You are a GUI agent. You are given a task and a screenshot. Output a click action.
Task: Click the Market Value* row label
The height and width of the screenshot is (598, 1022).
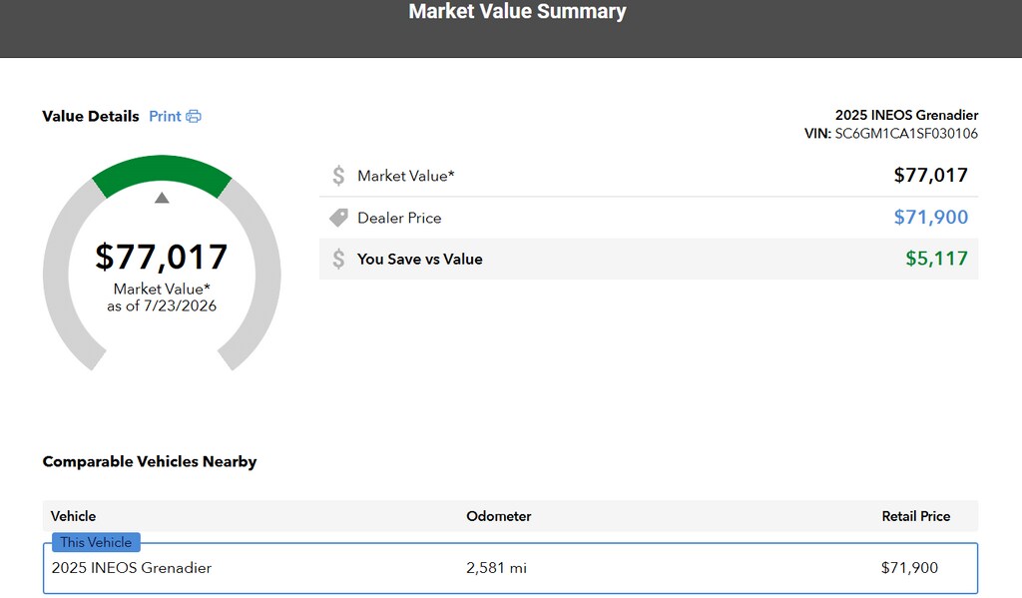[x=406, y=176]
